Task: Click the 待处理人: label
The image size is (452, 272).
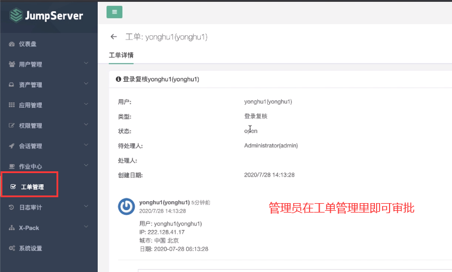Action: tap(130, 146)
